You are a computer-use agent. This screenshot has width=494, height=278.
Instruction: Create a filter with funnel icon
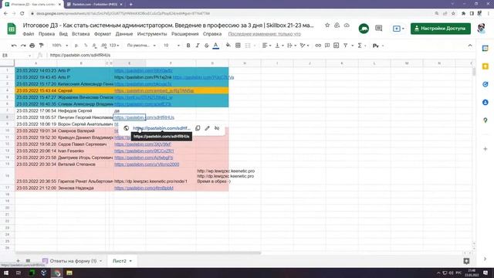pos(346,46)
